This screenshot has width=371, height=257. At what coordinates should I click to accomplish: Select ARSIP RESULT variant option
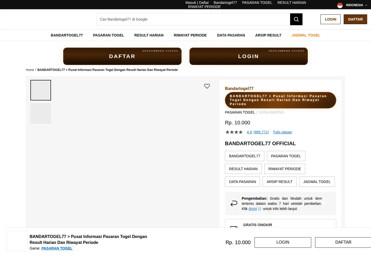click(x=280, y=182)
